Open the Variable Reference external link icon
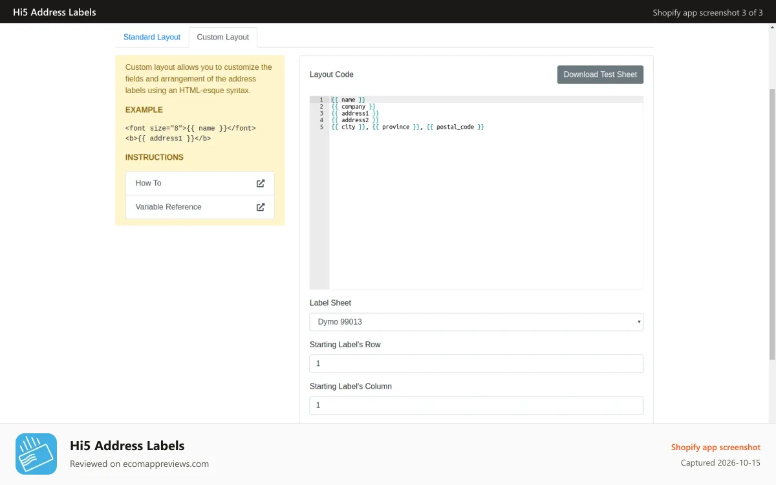Image resolution: width=776 pixels, height=485 pixels. pos(261,207)
